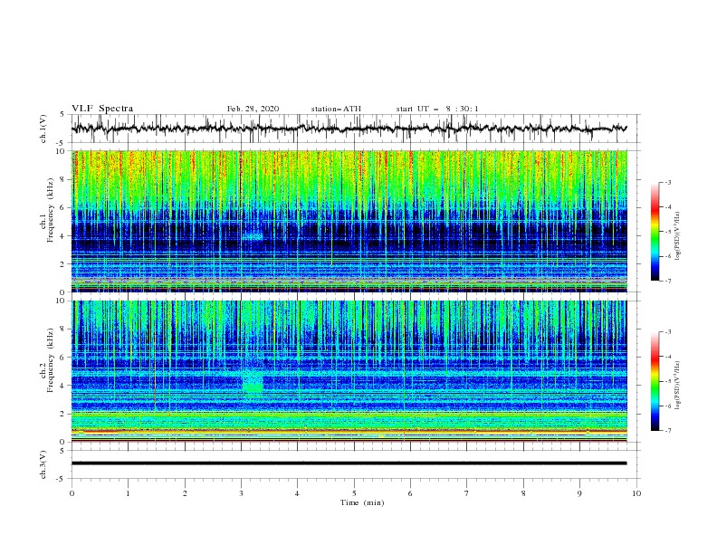Image resolution: width=717 pixels, height=554 pixels.
Task: Click the "-7" label on ch.2 color bar
Action: click(x=667, y=430)
